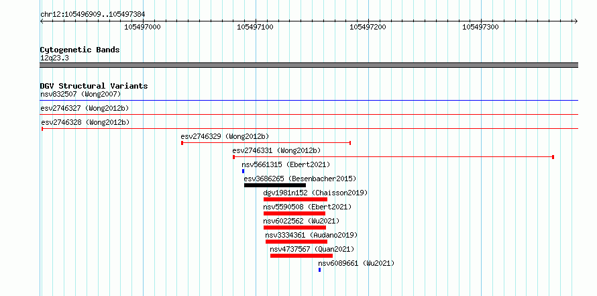Select the gray 12q23.3 cytogenetic band bar
This screenshot has width=597, height=296.
309,65
